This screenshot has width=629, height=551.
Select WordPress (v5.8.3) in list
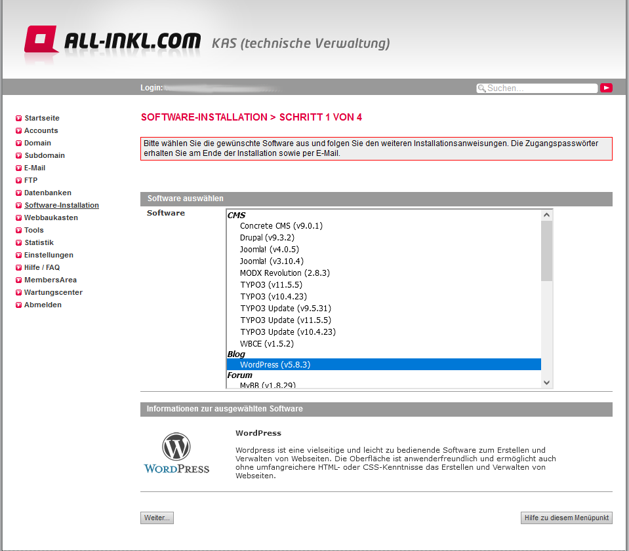(x=384, y=365)
